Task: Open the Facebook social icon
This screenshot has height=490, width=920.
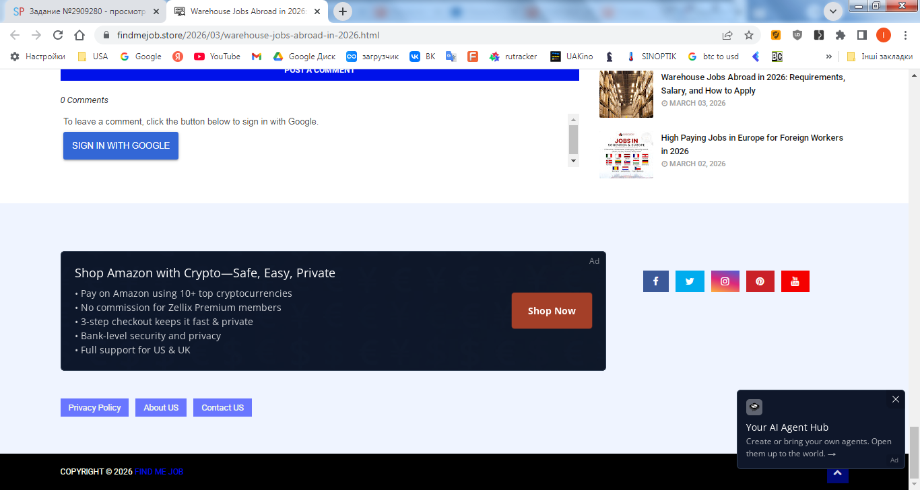Action: tap(656, 281)
